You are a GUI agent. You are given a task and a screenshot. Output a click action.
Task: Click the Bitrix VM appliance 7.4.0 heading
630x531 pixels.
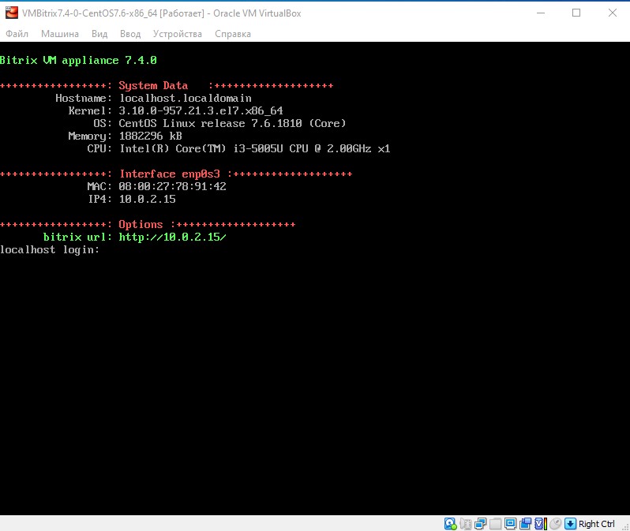(78, 61)
